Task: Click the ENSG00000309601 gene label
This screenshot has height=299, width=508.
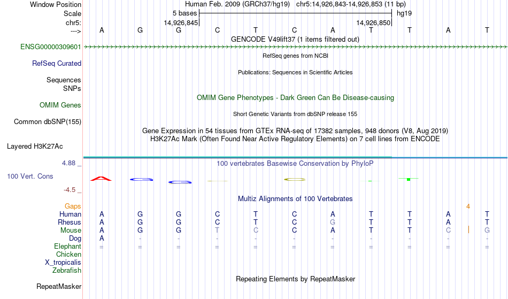Action: point(51,47)
